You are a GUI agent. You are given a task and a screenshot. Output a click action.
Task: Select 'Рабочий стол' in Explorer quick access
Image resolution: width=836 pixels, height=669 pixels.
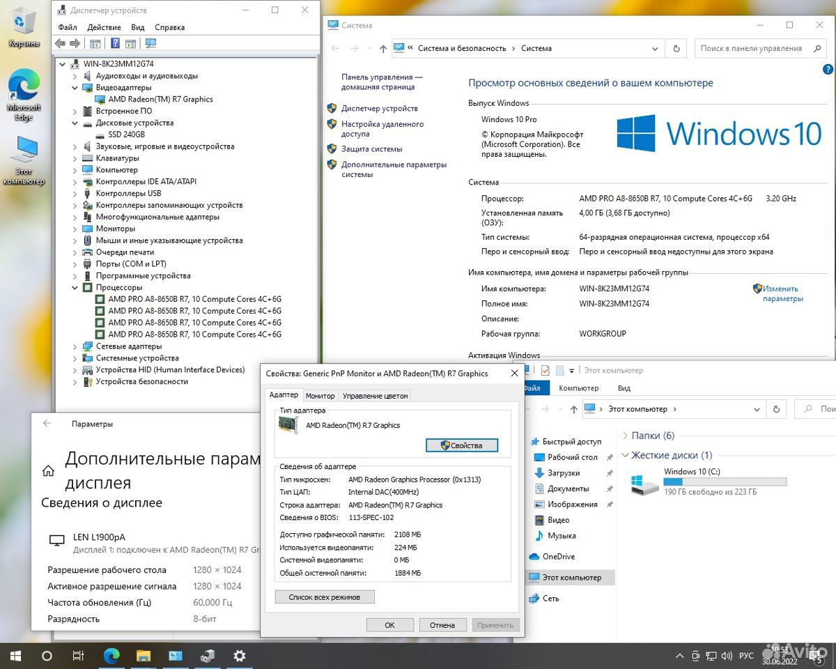(x=572, y=457)
